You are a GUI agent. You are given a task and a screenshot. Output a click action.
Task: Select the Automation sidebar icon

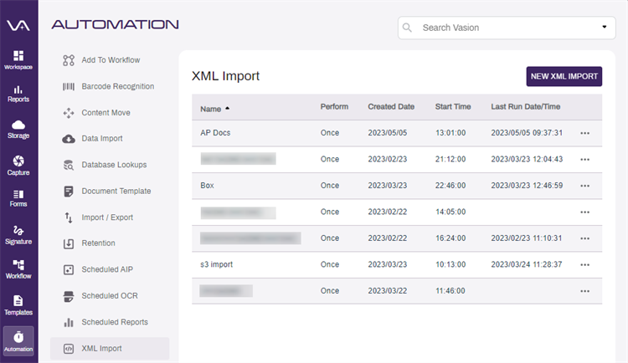[x=18, y=340]
